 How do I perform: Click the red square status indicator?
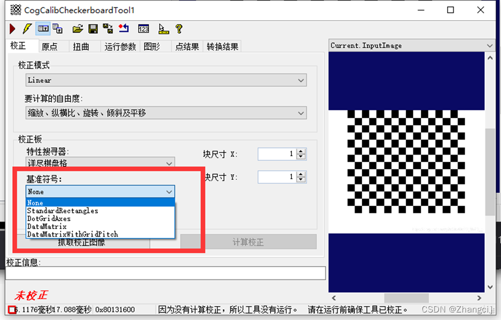[12, 310]
